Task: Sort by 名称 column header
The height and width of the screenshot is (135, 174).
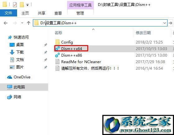Action: click(x=58, y=33)
